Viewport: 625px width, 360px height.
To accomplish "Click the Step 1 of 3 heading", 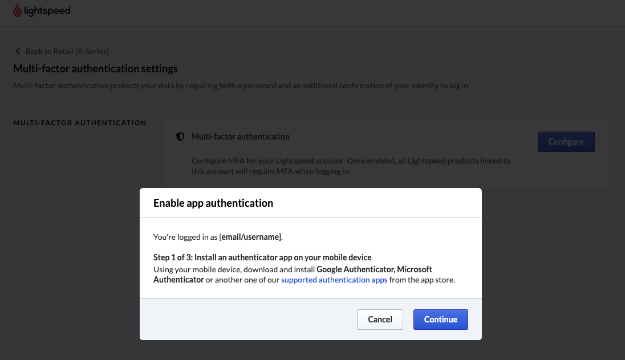I will point(262,257).
